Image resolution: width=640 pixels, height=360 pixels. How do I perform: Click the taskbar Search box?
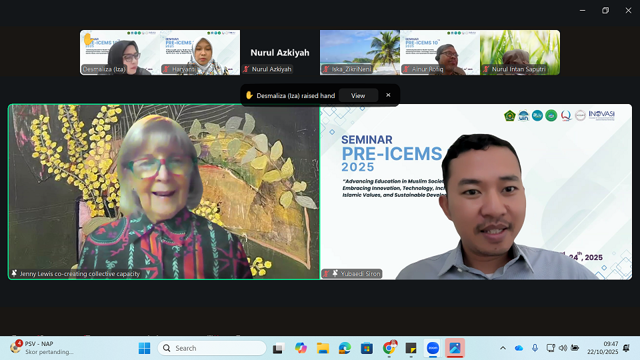coord(212,348)
